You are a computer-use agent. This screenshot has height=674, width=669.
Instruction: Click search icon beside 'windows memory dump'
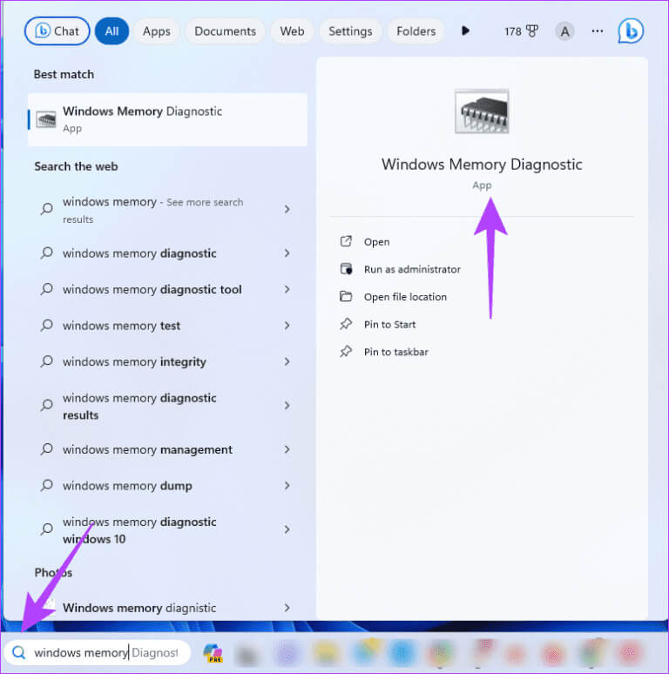click(x=46, y=485)
